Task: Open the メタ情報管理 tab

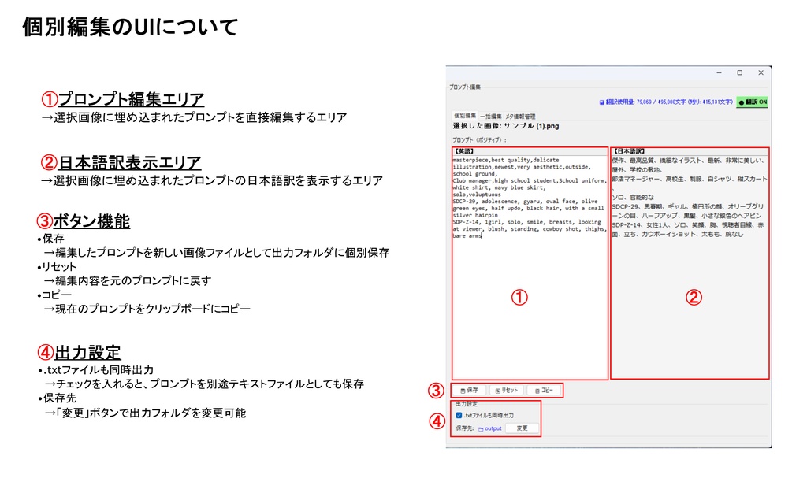Action: point(521,116)
